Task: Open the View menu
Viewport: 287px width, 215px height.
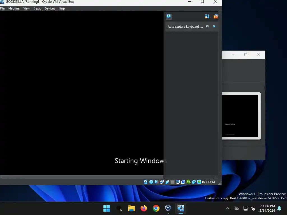Action: [26, 8]
